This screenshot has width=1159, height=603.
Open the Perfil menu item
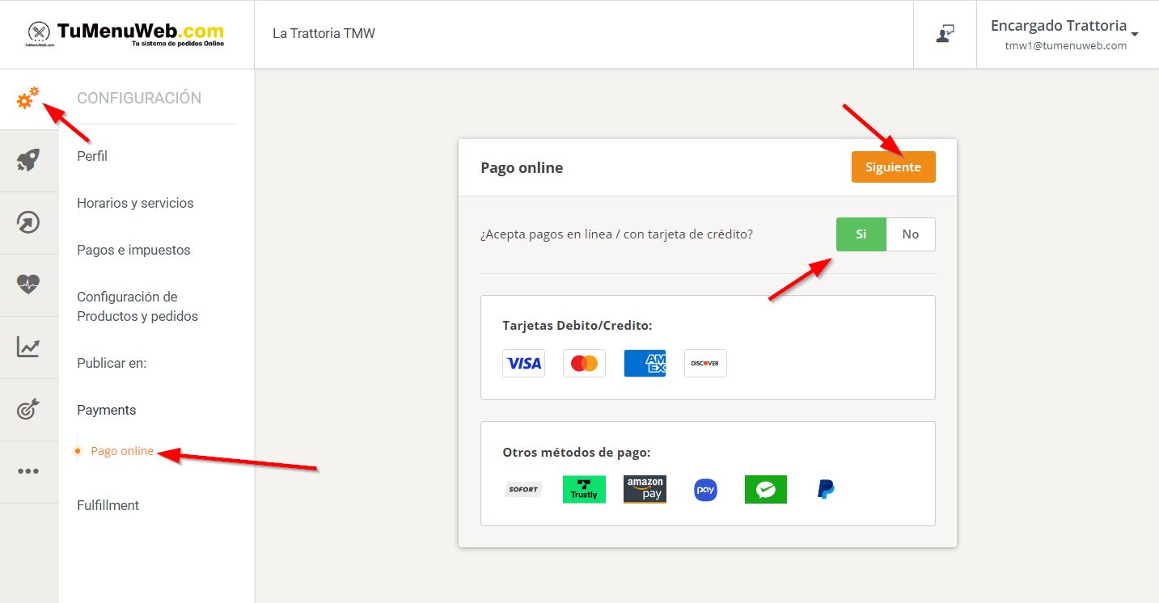pyautogui.click(x=92, y=156)
